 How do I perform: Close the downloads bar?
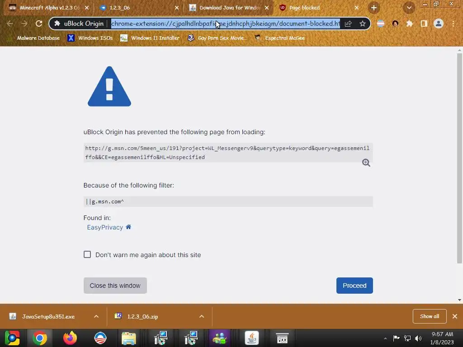455,316
